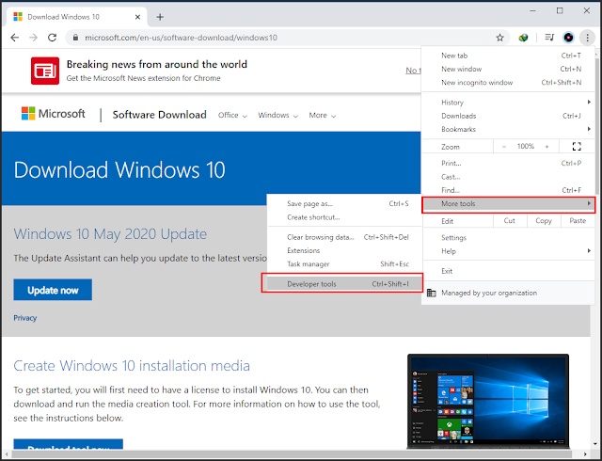Enter fullscreen via the zoom row icon

(x=577, y=147)
